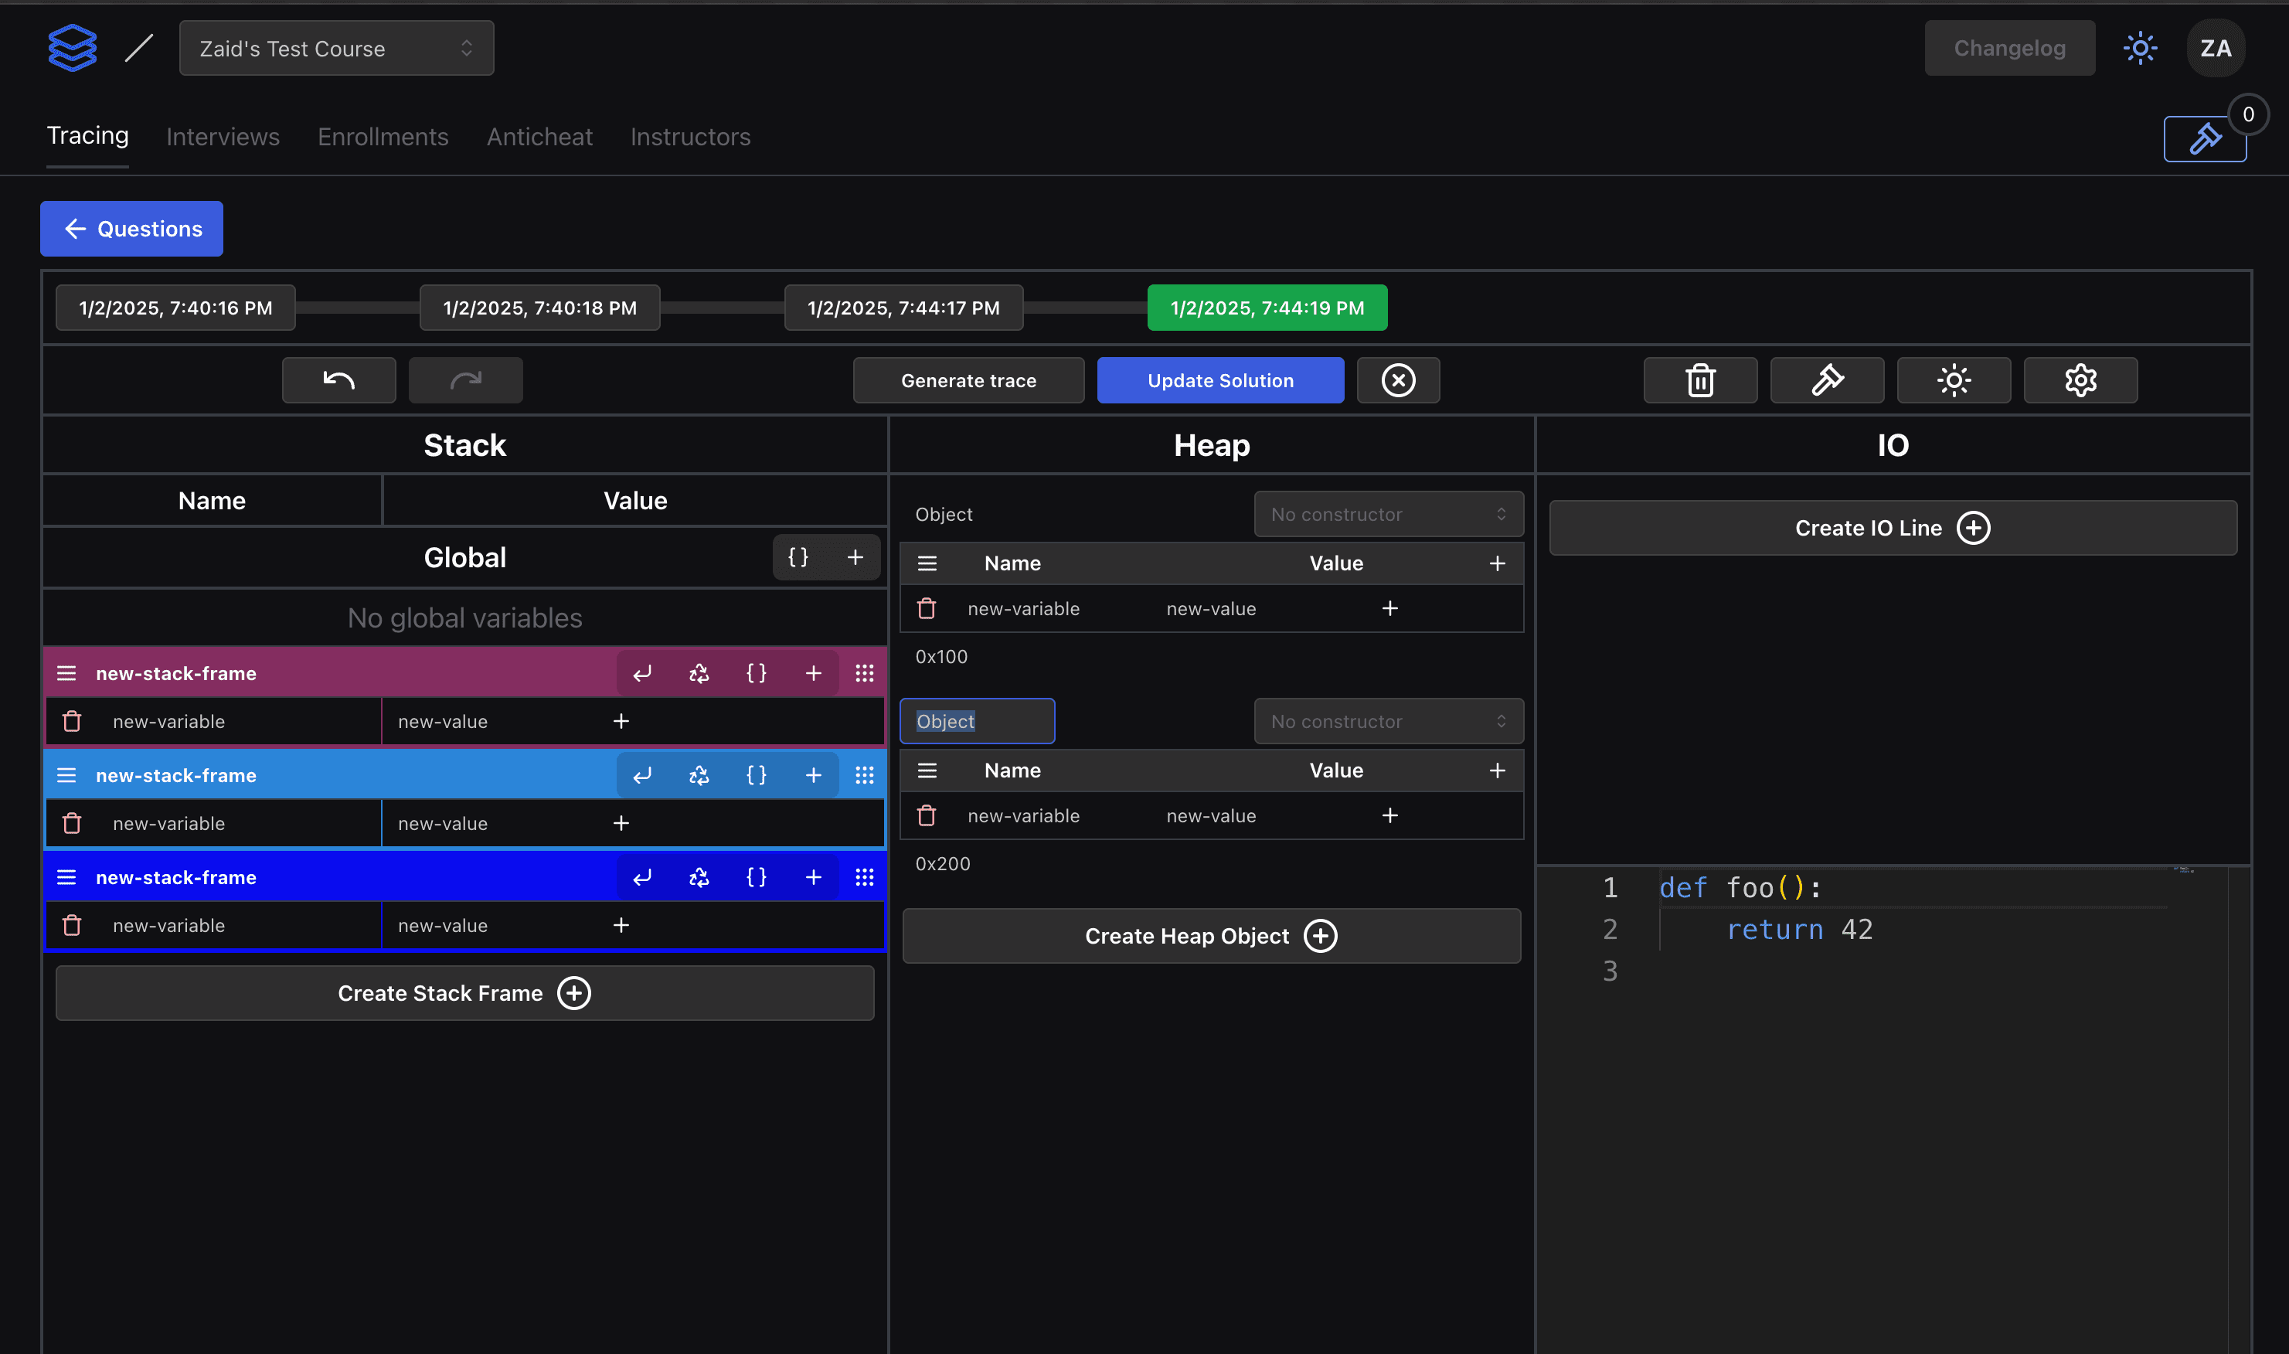Image resolution: width=2289 pixels, height=1354 pixels.
Task: Click the return arrow on pink stack frame
Action: click(x=641, y=672)
